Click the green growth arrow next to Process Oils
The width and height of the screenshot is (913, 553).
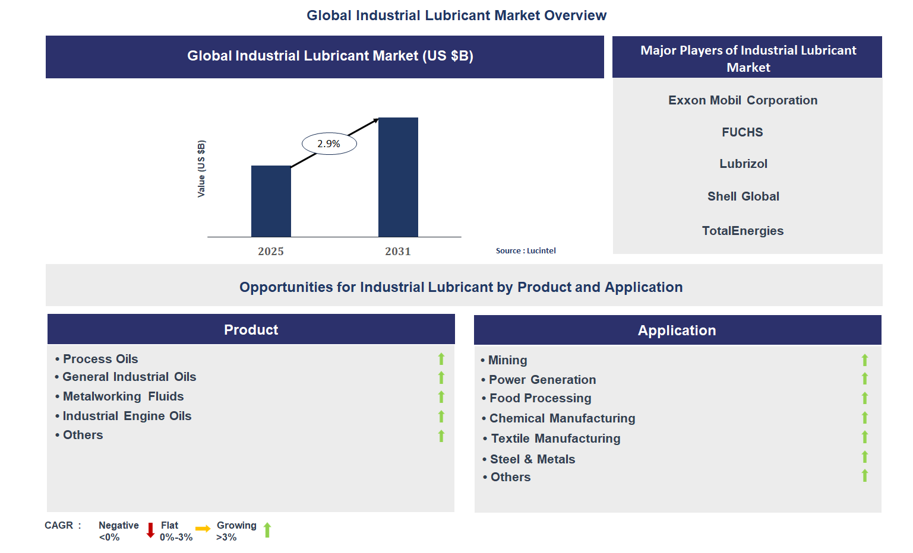point(441,359)
